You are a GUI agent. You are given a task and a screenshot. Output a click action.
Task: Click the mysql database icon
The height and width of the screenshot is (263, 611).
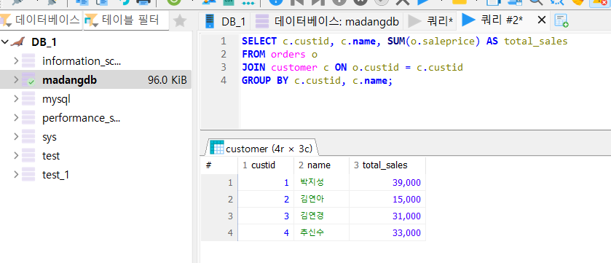[28, 98]
